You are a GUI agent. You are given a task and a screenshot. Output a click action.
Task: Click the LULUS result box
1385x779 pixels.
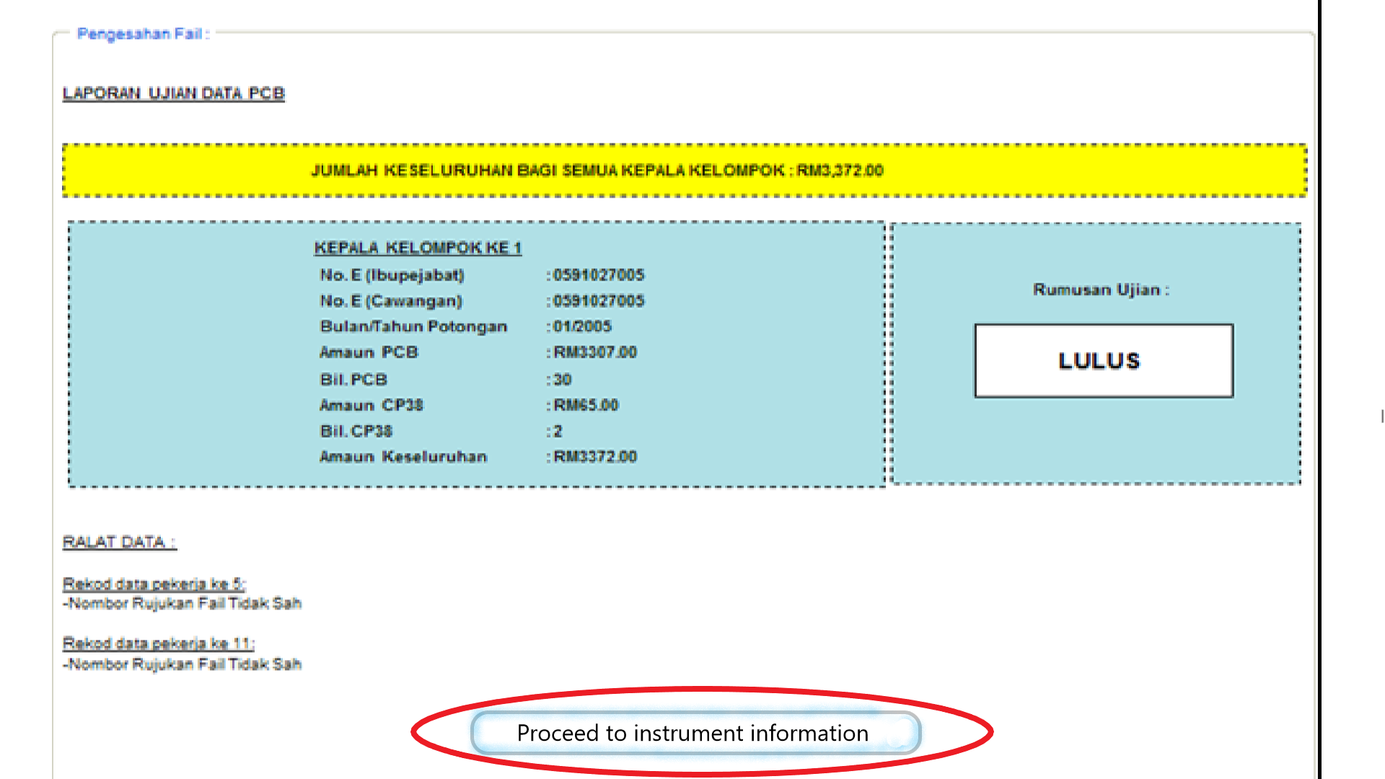1103,361
